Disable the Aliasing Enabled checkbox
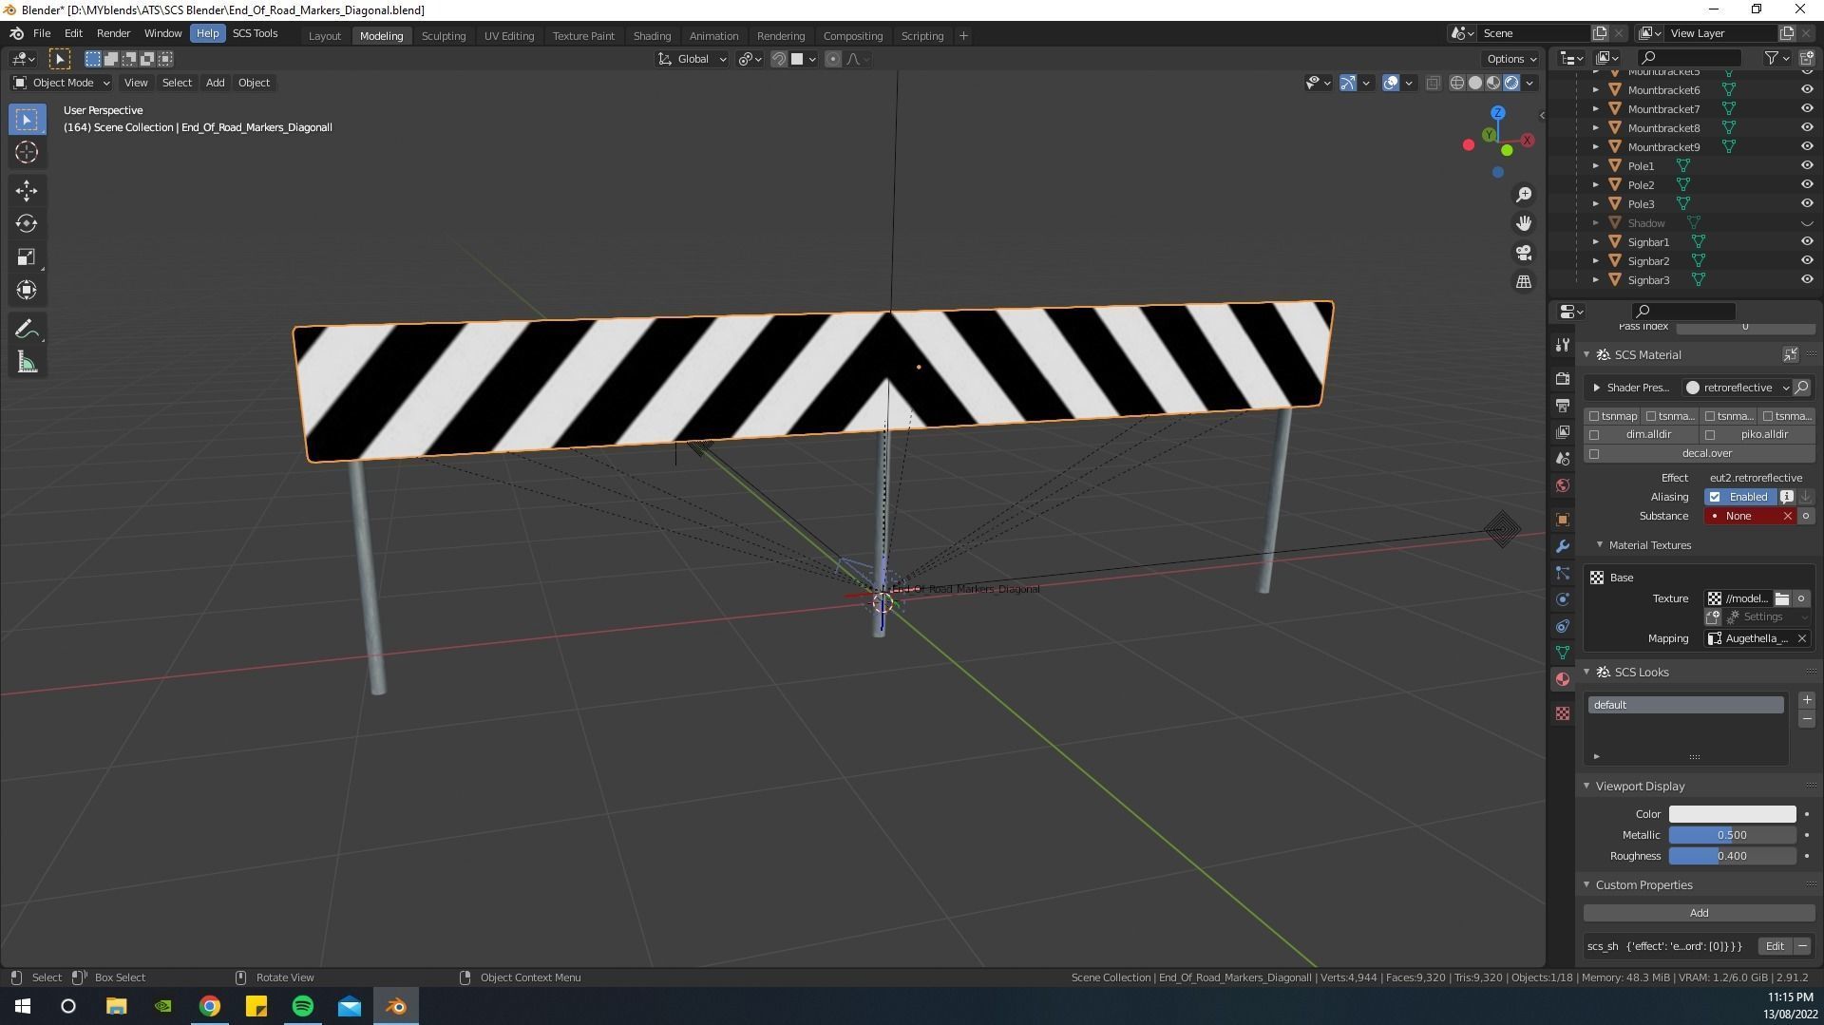The height and width of the screenshot is (1025, 1824). tap(1716, 496)
